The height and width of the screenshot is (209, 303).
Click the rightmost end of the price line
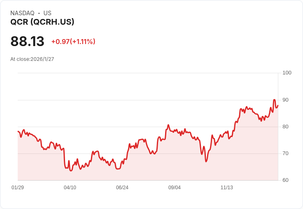[278, 105]
